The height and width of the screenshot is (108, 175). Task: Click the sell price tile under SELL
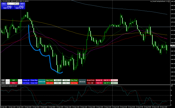coord(7,7)
